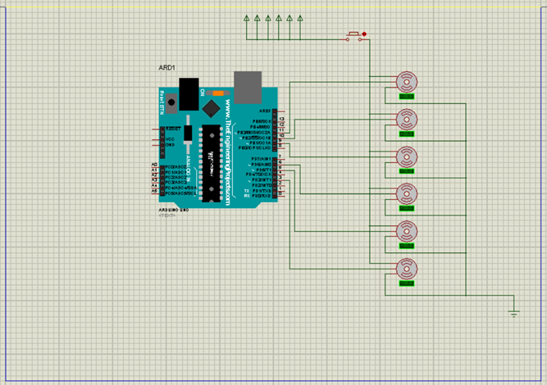547x385 pixels.
Task: Select the third power terminal arrow from left
Action: 268,18
